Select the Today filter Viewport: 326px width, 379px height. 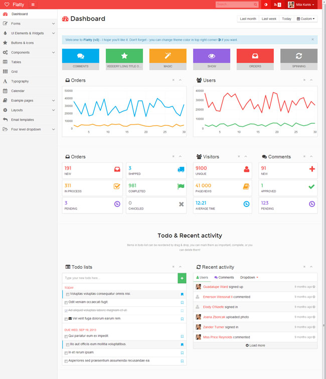coord(286,19)
